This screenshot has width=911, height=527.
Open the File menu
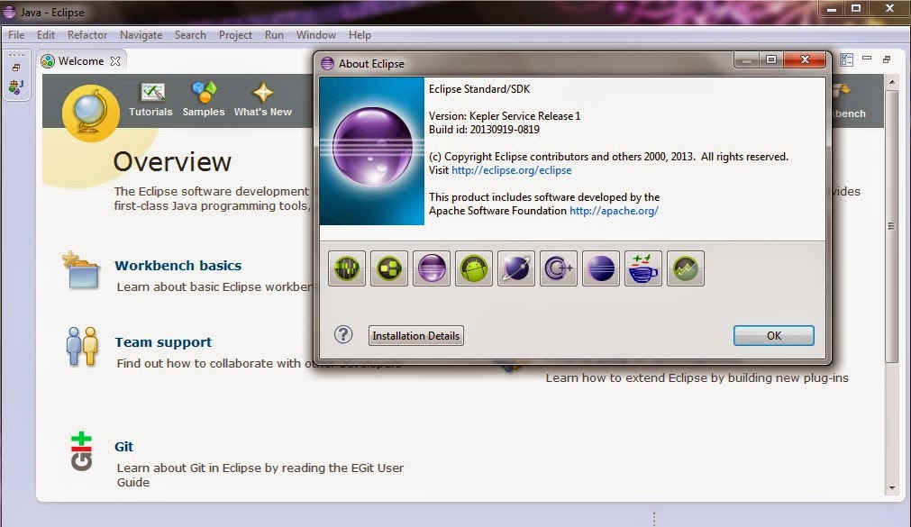click(16, 35)
